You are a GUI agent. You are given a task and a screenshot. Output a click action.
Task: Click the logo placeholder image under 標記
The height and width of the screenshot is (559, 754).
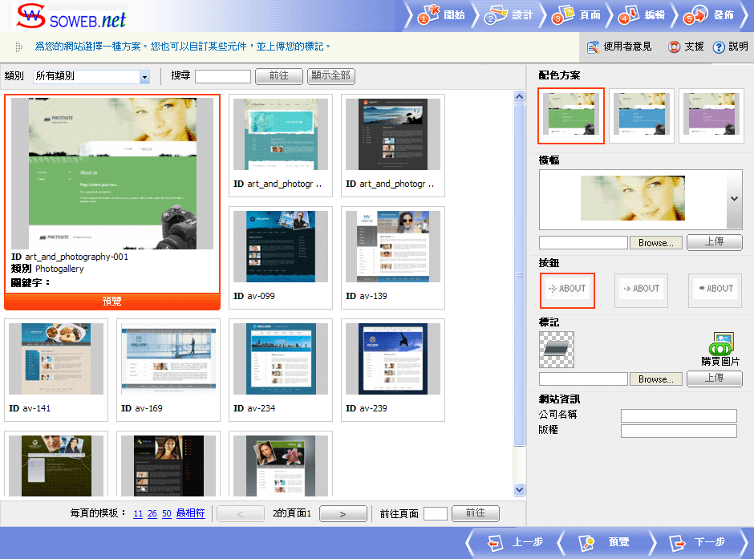coord(557,350)
